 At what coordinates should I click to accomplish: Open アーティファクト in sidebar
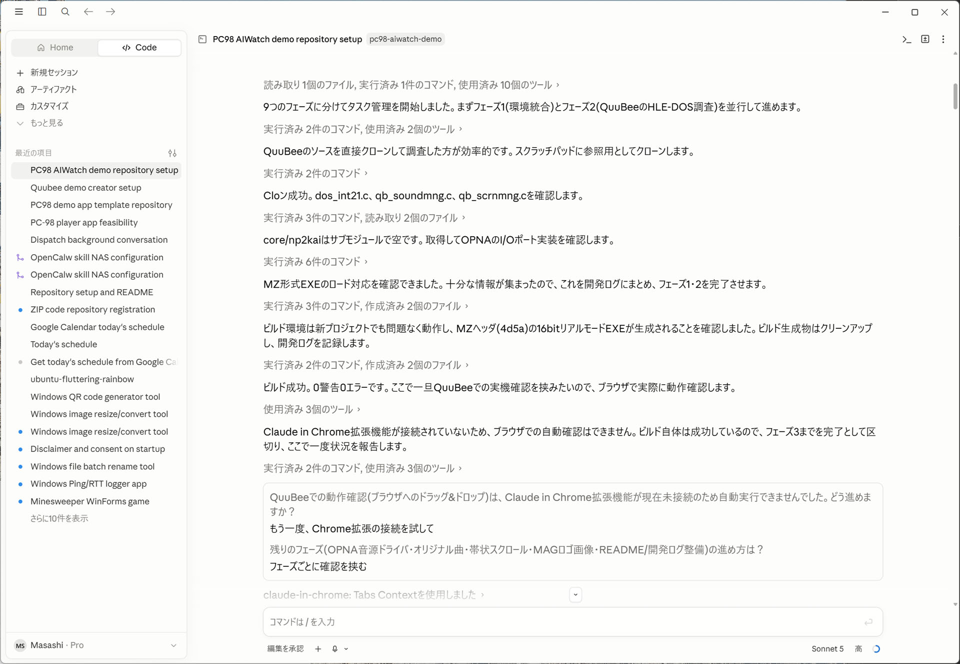(53, 89)
